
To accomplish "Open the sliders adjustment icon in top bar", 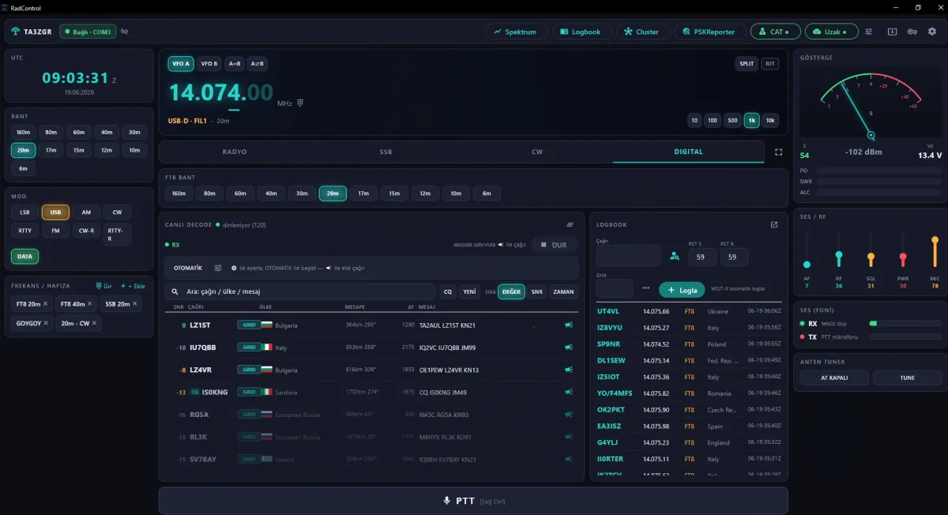I will (870, 32).
